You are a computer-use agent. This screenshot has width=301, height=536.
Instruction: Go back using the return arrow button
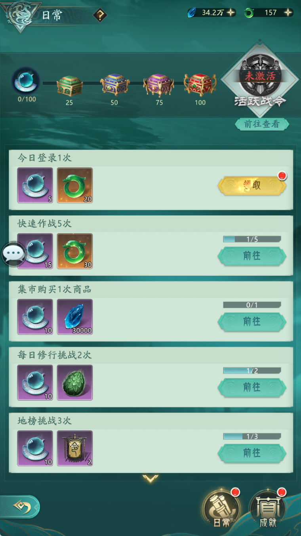(x=20, y=507)
